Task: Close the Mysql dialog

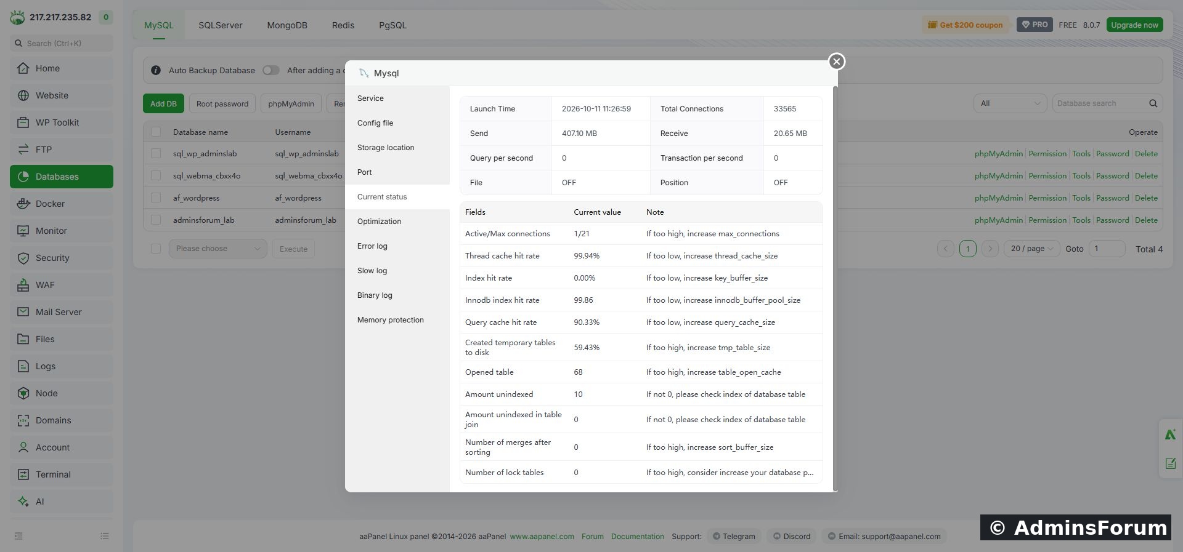Action: tap(836, 62)
